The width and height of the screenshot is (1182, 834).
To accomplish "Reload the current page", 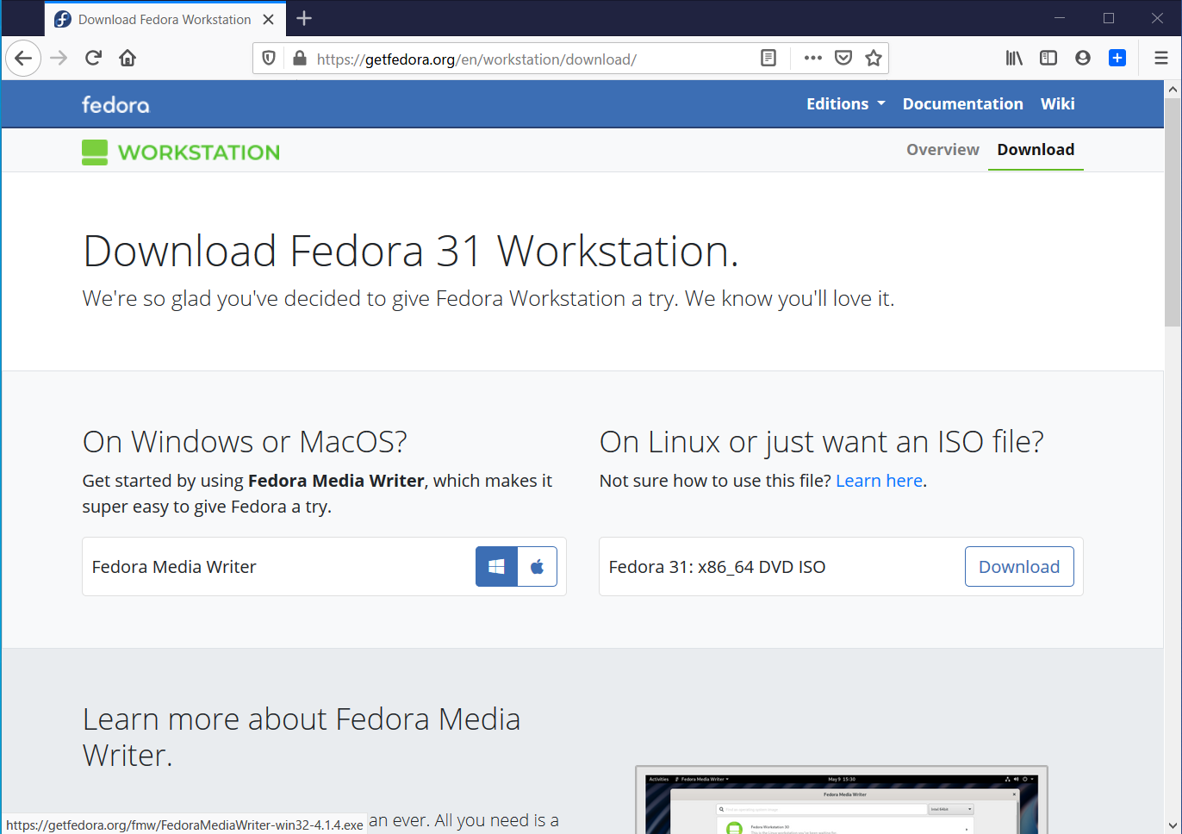I will click(x=93, y=59).
